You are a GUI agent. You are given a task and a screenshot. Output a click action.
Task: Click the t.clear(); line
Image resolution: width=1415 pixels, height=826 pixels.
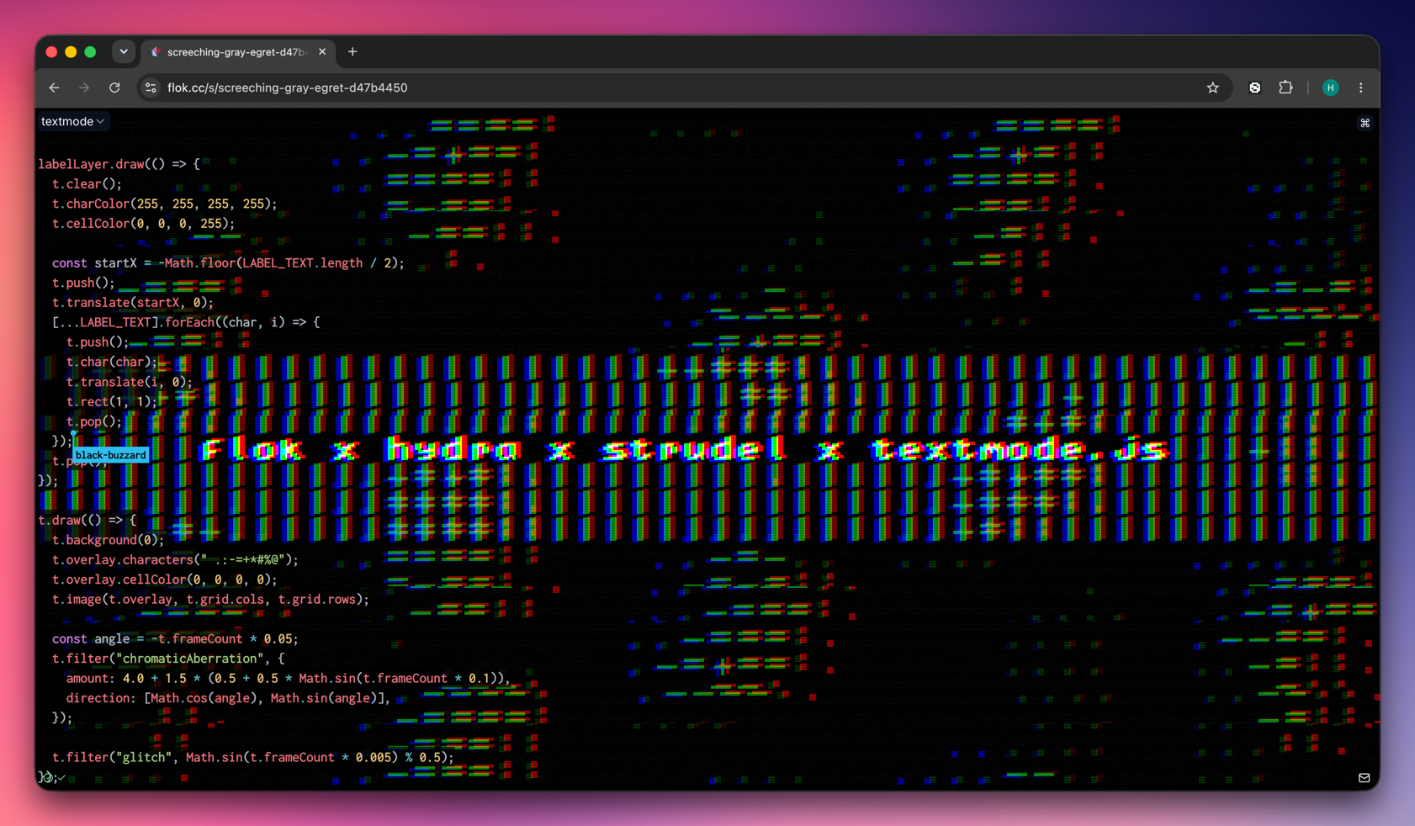(x=87, y=184)
